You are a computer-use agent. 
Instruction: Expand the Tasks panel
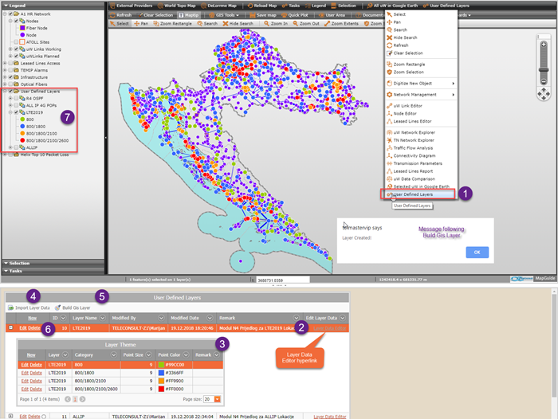coord(53,271)
